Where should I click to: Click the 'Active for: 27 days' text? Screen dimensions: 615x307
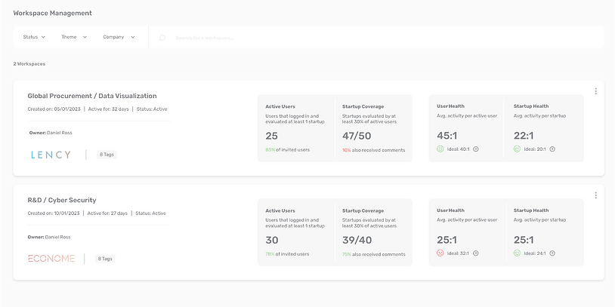click(x=107, y=213)
